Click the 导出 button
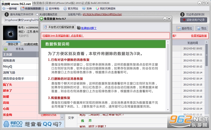The height and width of the screenshot is (130, 211). [202, 28]
